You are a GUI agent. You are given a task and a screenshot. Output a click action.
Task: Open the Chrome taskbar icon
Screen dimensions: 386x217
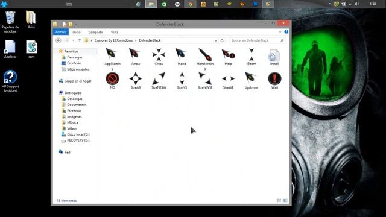point(190,4)
